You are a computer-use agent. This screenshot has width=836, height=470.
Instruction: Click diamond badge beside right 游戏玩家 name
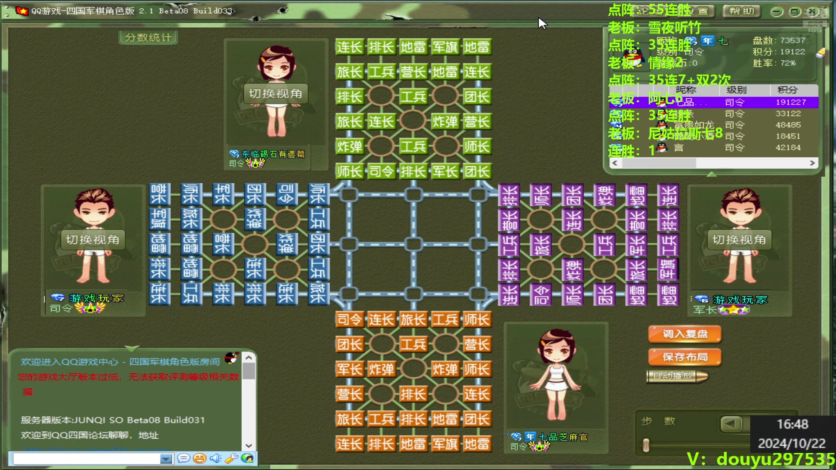click(701, 299)
